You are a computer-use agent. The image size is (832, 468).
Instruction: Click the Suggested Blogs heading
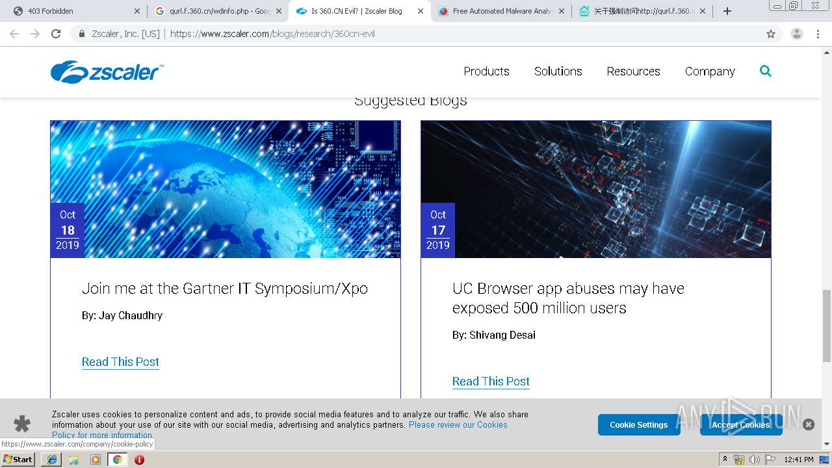pos(411,101)
